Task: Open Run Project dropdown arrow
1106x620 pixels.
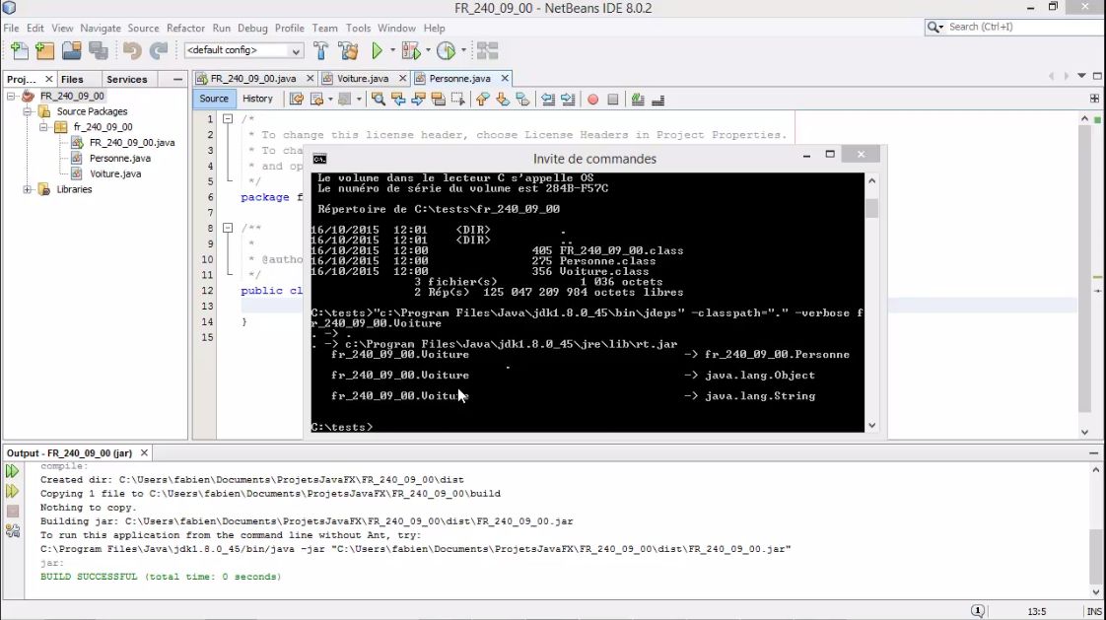Action: point(393,50)
